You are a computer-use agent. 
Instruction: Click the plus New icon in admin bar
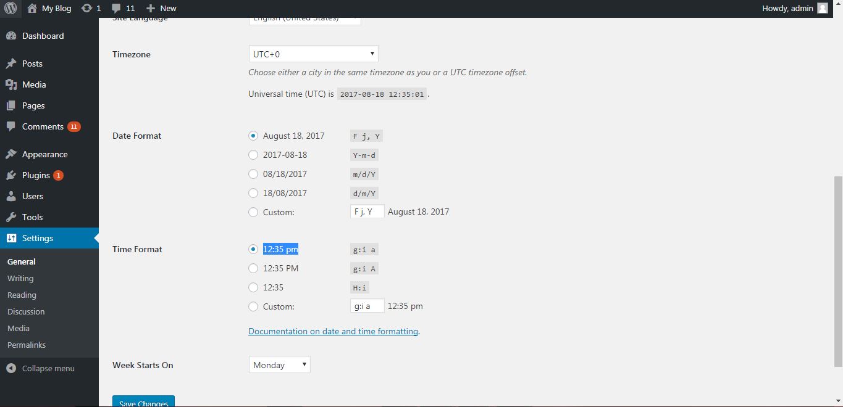pyautogui.click(x=150, y=9)
